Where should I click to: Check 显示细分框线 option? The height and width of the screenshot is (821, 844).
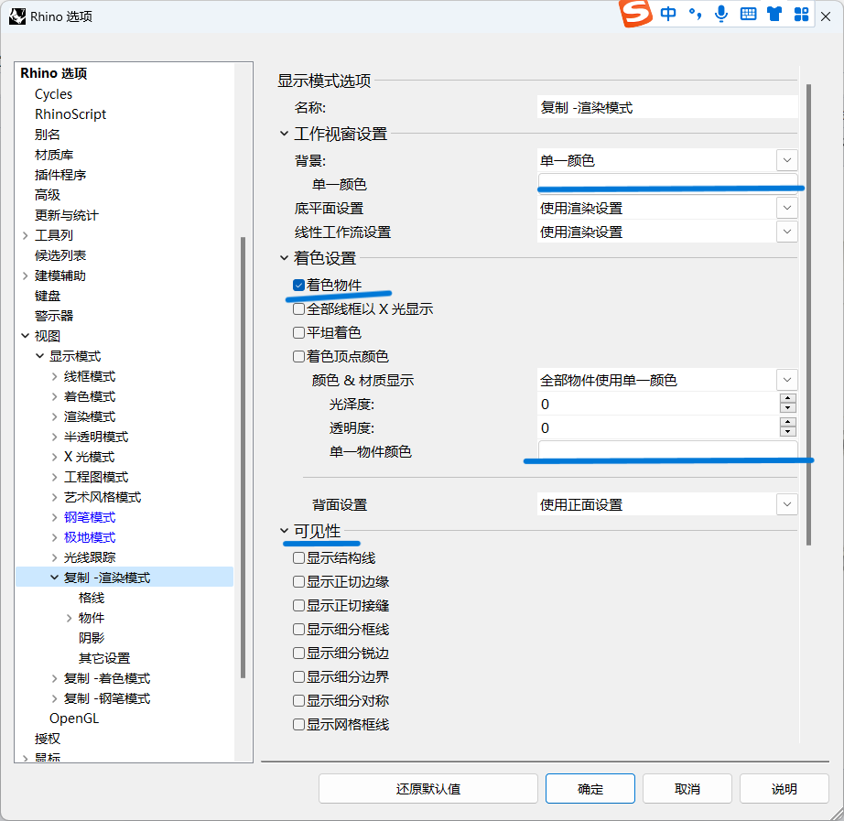click(x=298, y=629)
